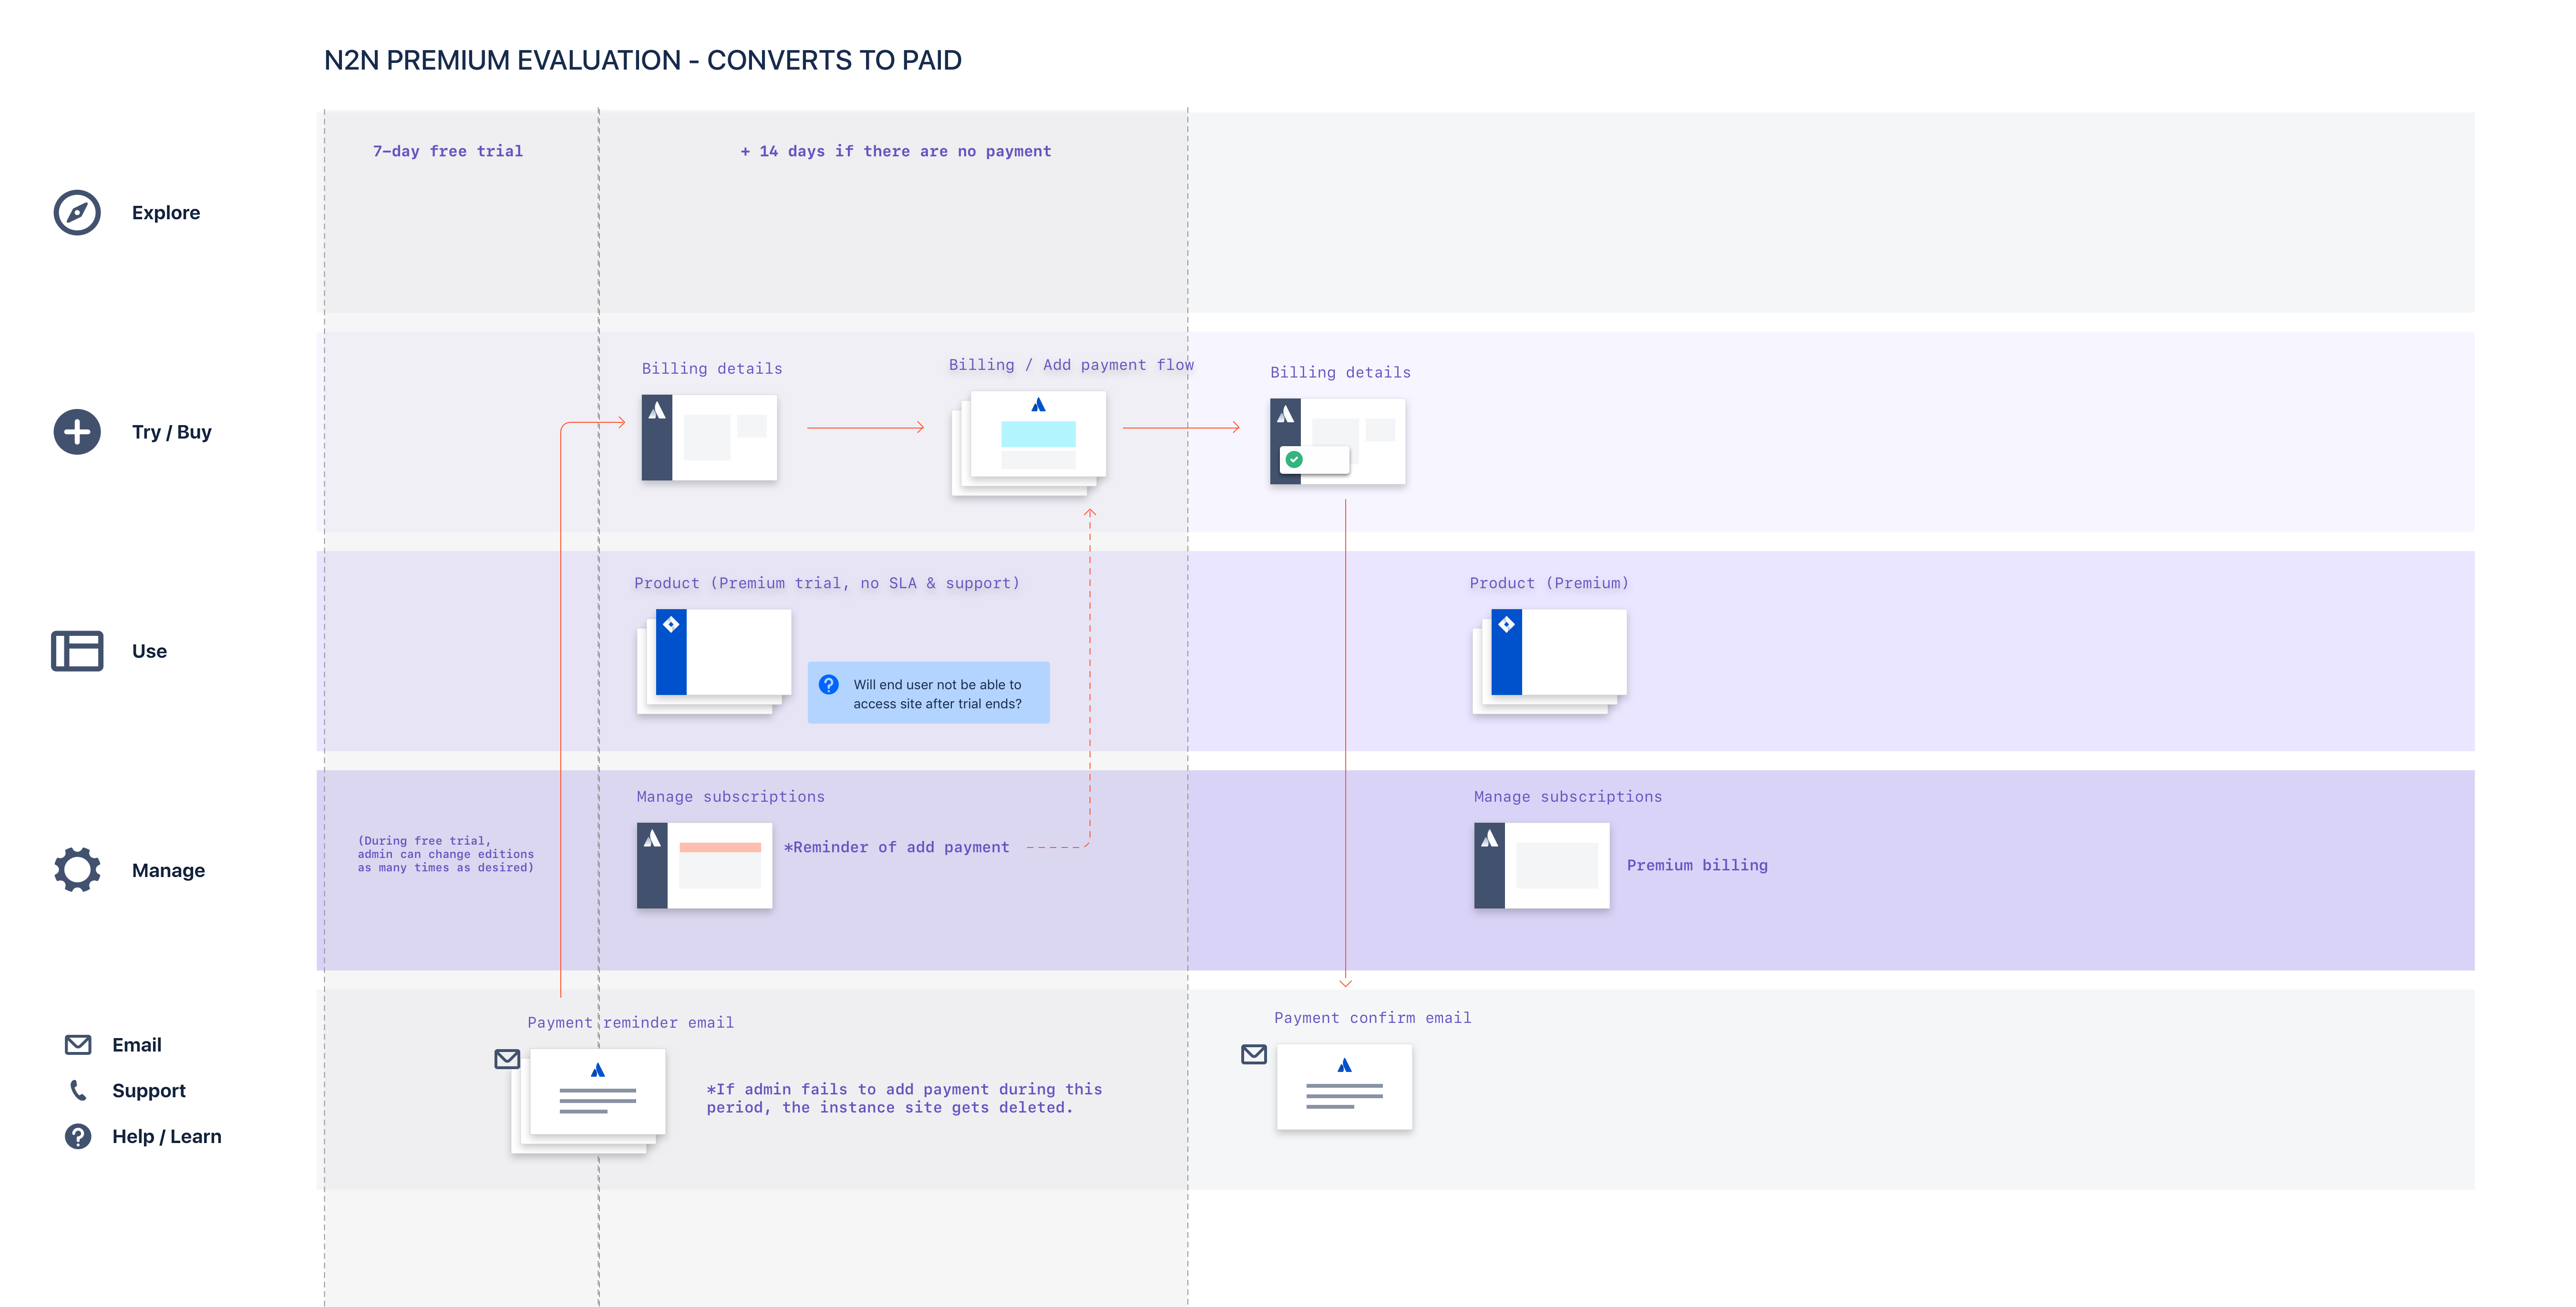This screenshot has height=1307, width=2576.
Task: Select the '(During free trial, admin can change editions' note
Action: pyautogui.click(x=446, y=854)
